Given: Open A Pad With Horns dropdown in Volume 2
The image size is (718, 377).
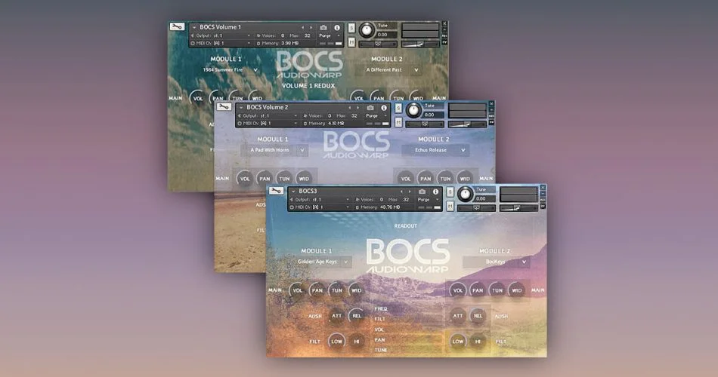Looking at the screenshot, I should [274, 150].
